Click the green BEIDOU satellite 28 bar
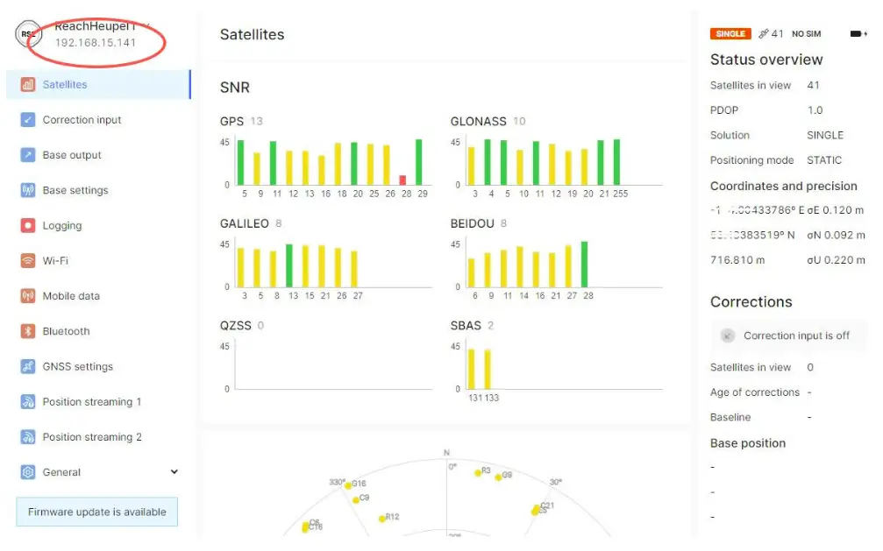The image size is (883, 551). (x=585, y=265)
